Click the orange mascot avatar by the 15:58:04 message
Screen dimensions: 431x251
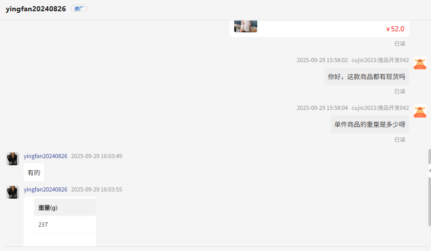[x=420, y=111]
